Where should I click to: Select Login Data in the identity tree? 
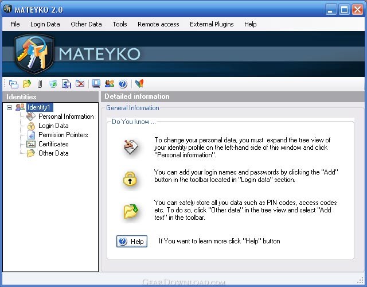(x=53, y=126)
